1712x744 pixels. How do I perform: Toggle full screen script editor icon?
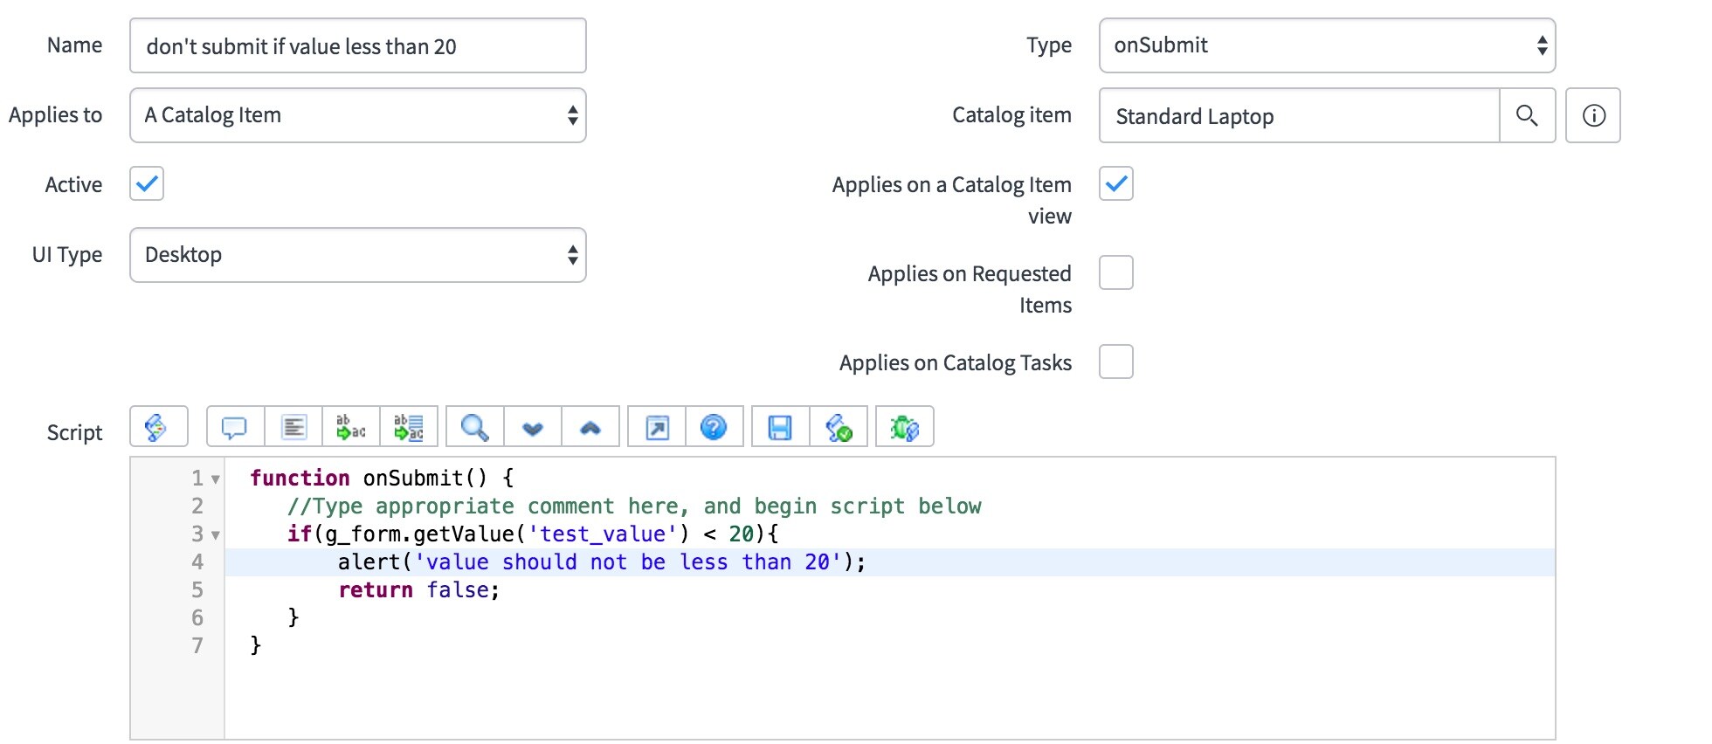pos(657,427)
